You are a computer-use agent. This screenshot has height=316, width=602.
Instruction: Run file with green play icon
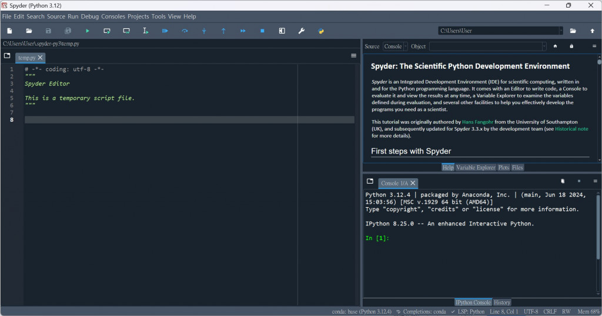[x=88, y=31]
